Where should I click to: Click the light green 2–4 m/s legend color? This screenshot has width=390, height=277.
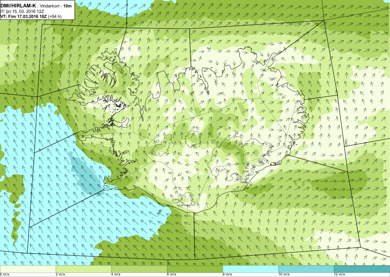coord(83,269)
